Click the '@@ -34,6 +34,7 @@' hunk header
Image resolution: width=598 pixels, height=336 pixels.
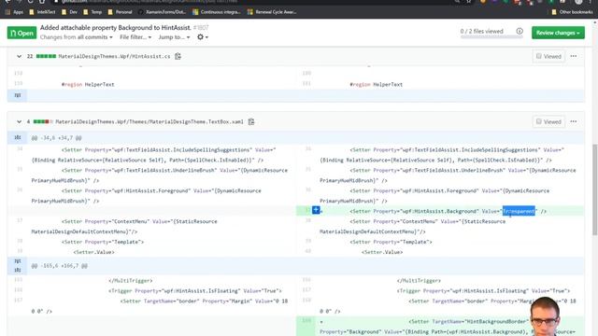[56, 138]
